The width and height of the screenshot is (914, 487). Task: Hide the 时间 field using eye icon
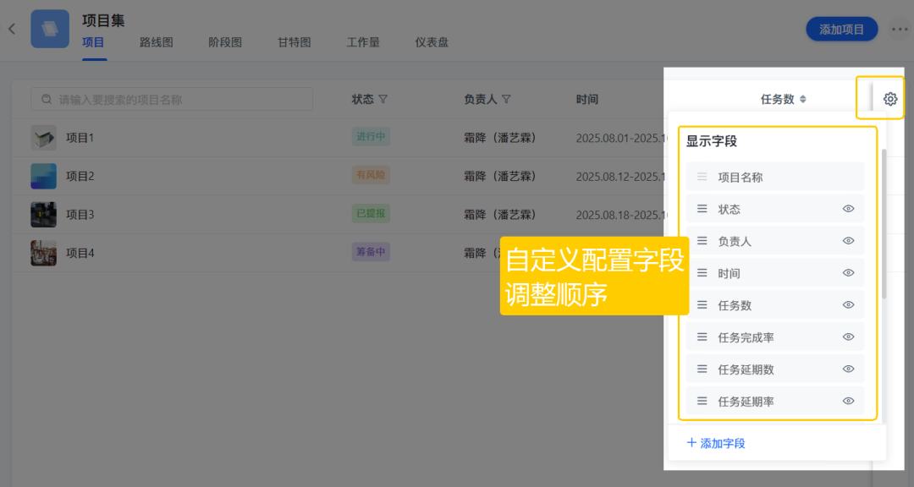tap(848, 273)
